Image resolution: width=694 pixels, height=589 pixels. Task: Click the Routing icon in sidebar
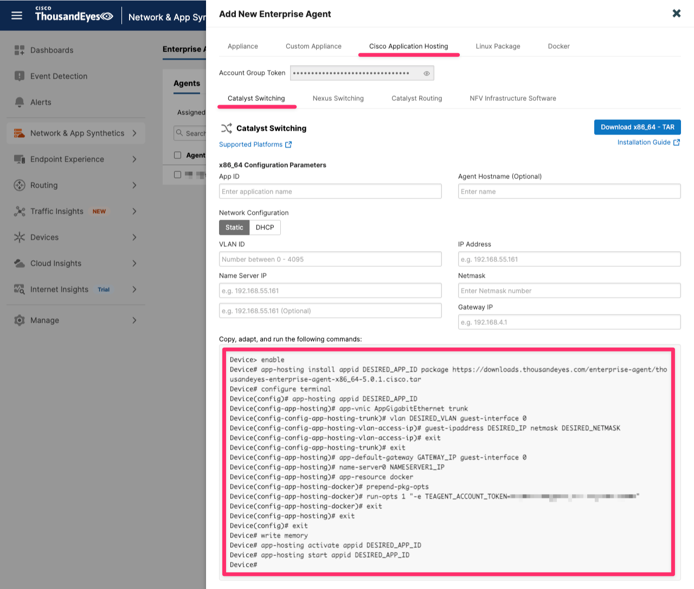coord(20,185)
